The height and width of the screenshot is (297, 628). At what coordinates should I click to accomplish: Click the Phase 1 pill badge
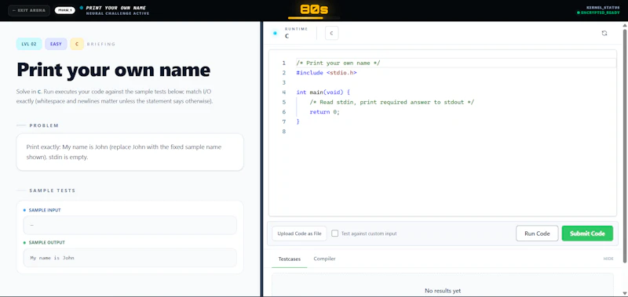(65, 10)
